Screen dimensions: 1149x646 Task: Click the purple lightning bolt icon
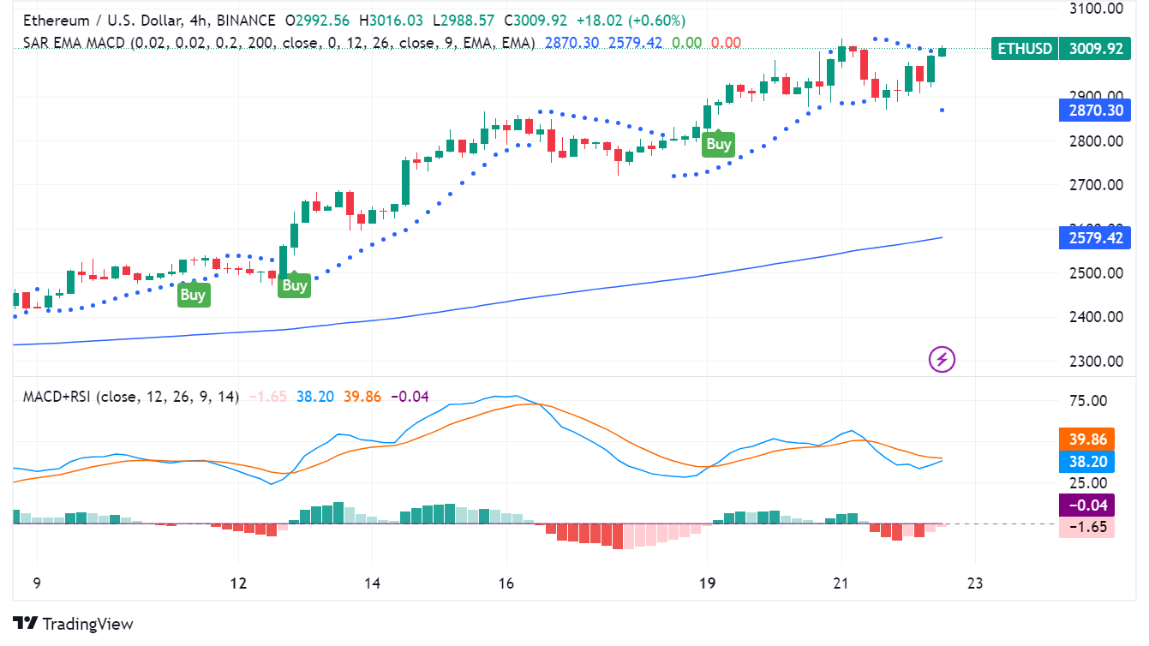click(x=943, y=360)
